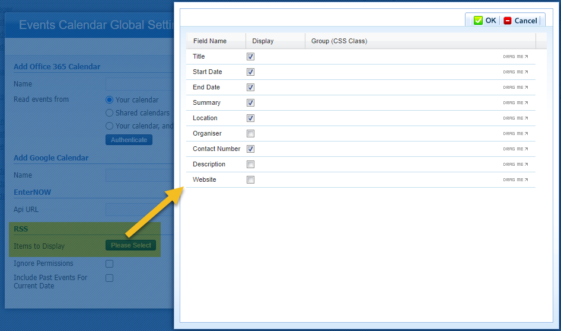The width and height of the screenshot is (561, 331).
Task: Toggle the Contact Number display checkbox
Action: point(250,149)
